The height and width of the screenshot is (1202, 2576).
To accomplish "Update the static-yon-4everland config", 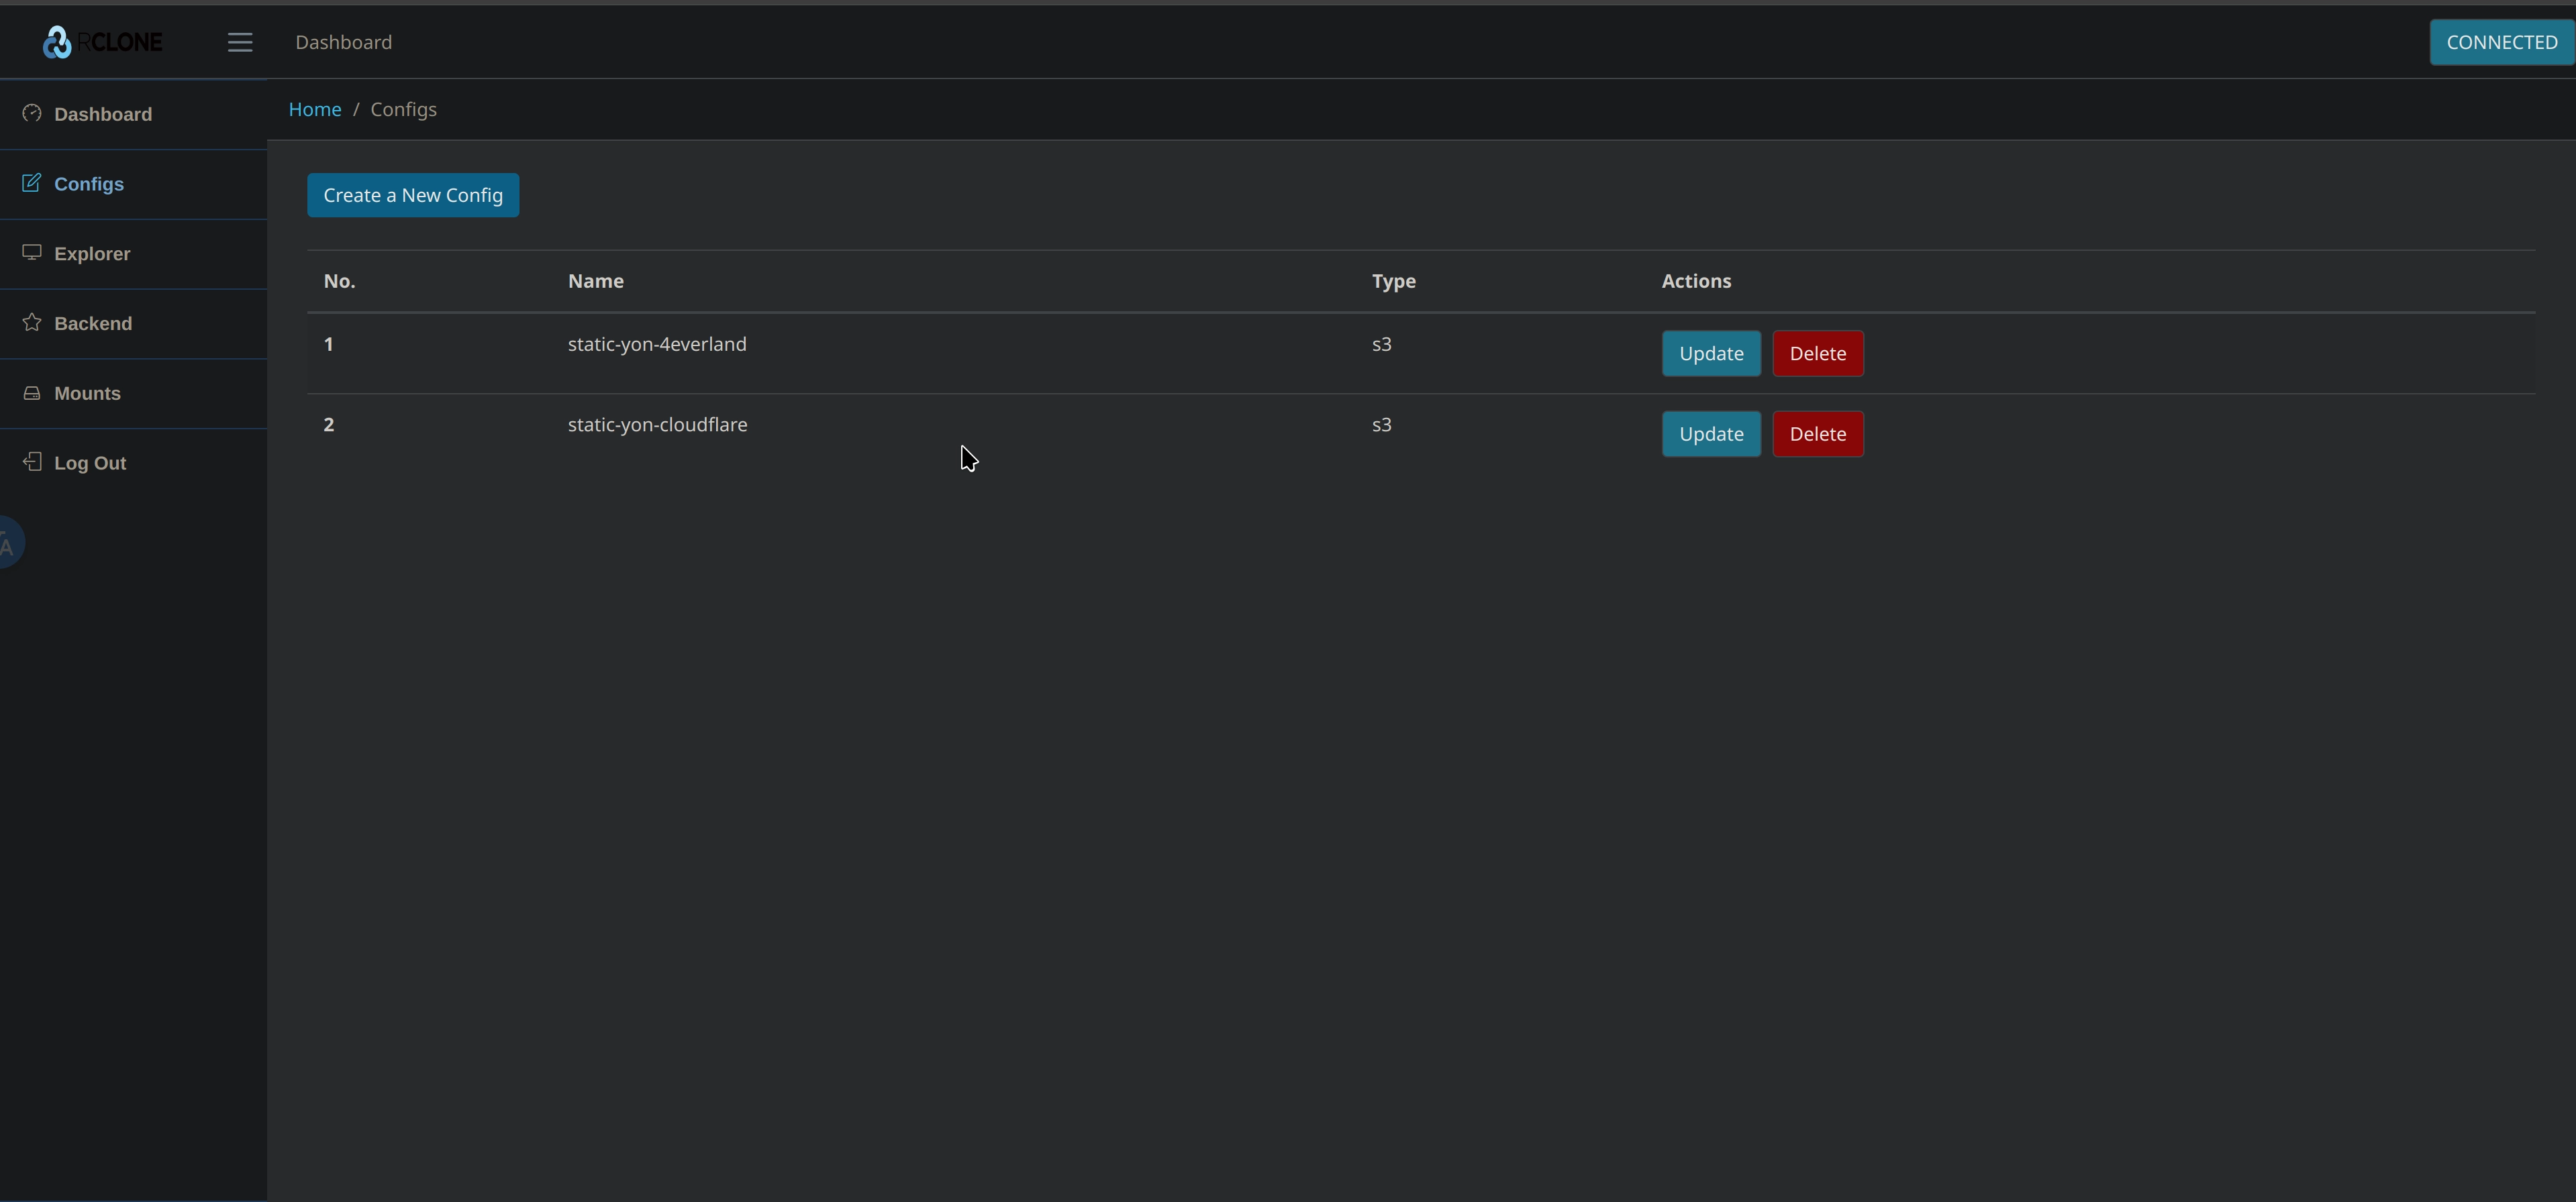I will (1711, 353).
